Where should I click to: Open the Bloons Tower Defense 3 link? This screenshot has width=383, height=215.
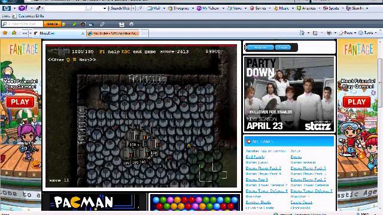tap(311, 191)
